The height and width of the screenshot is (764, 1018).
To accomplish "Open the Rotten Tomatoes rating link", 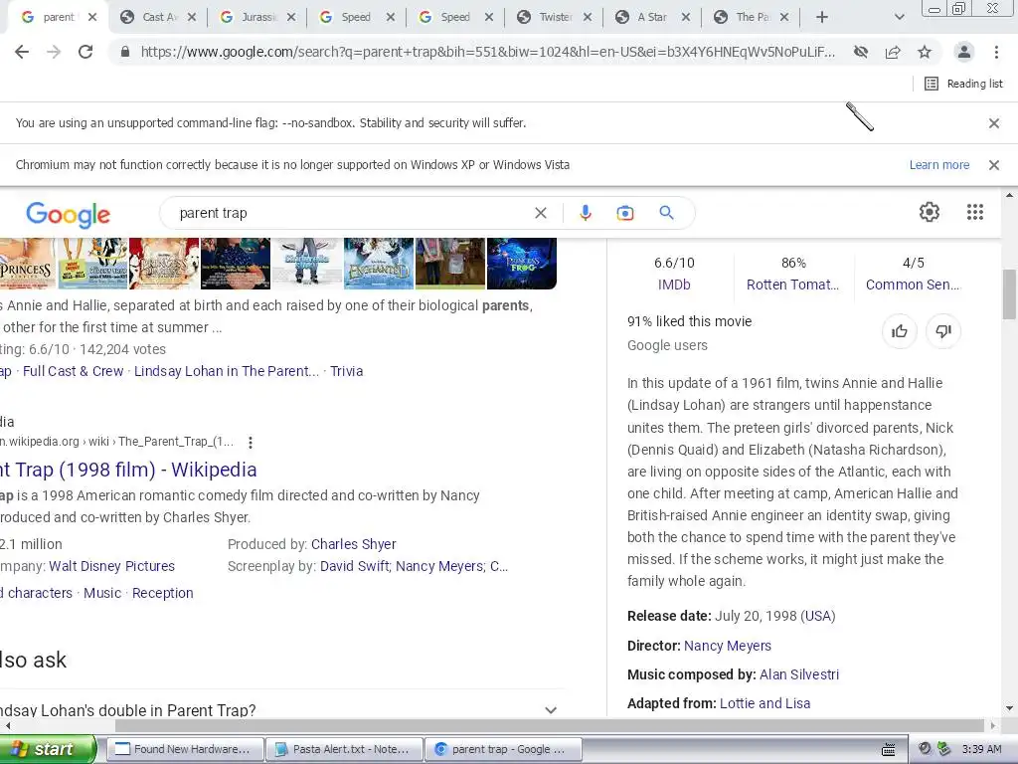I will (792, 285).
